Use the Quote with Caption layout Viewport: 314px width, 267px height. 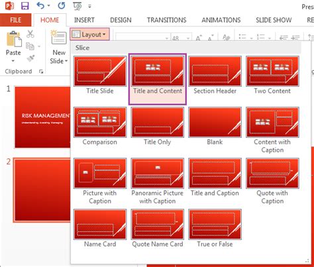[272, 182]
